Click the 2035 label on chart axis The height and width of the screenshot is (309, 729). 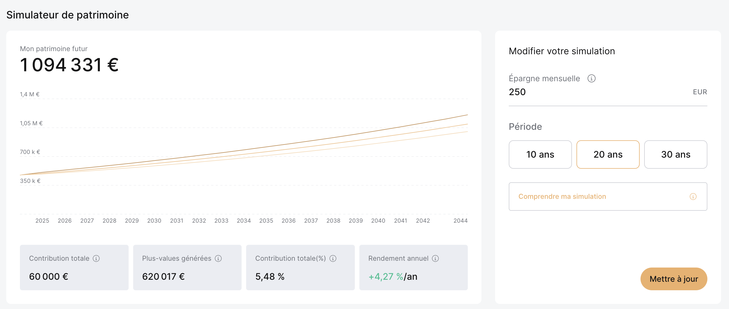266,221
